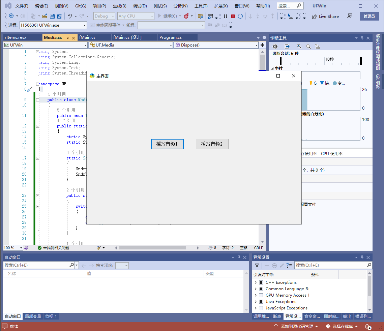
Task: Click the Save icon in toolbar
Action: [52, 16]
